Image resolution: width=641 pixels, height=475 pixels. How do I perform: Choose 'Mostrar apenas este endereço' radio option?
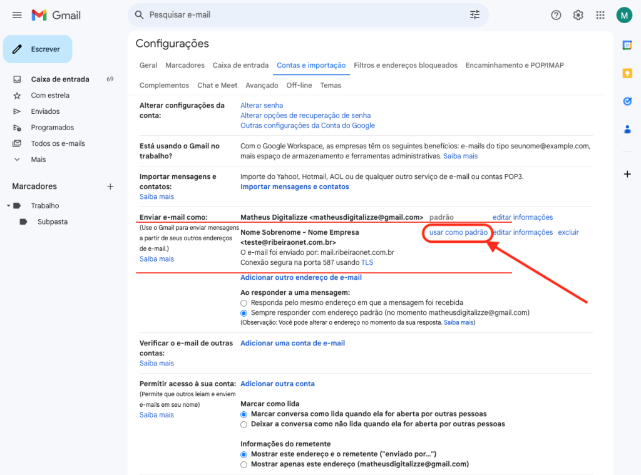(x=244, y=464)
